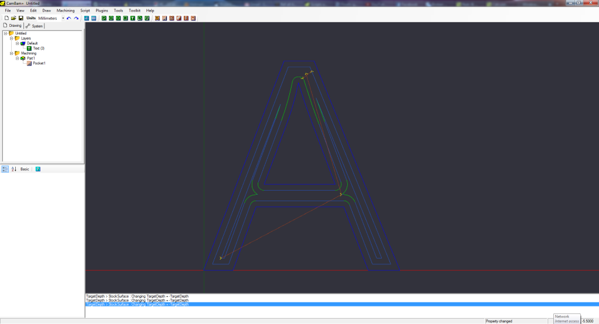Viewport: 599px width, 324px height.
Task: Switch to the Drawing tab
Action: click(x=12, y=26)
